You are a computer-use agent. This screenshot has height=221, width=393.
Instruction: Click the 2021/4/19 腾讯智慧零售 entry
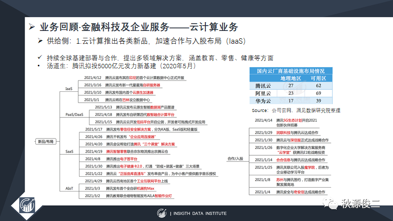126,152
